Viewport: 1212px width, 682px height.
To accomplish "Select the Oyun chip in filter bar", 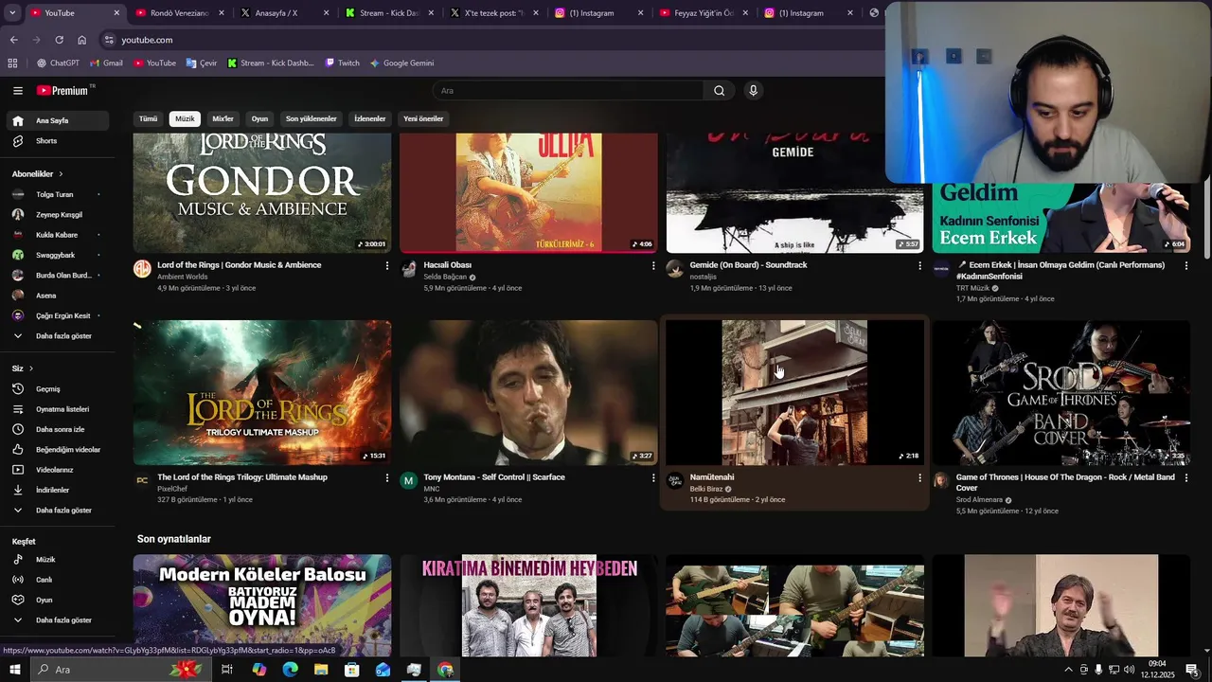I will pos(259,119).
